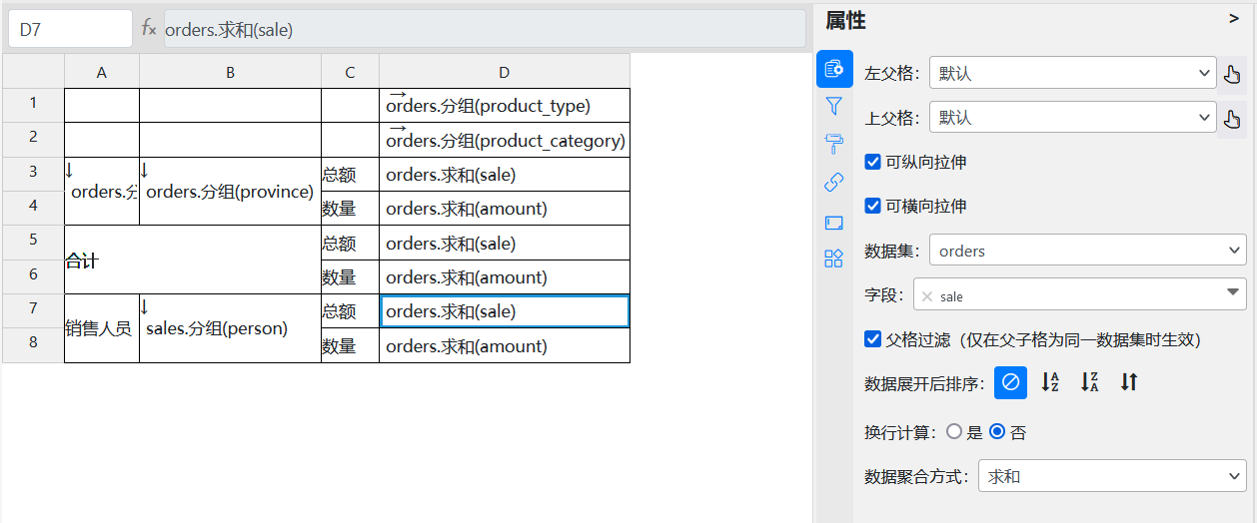Open the hyperlink chain icon tab
Image resolution: width=1257 pixels, height=523 pixels.
pos(834,183)
